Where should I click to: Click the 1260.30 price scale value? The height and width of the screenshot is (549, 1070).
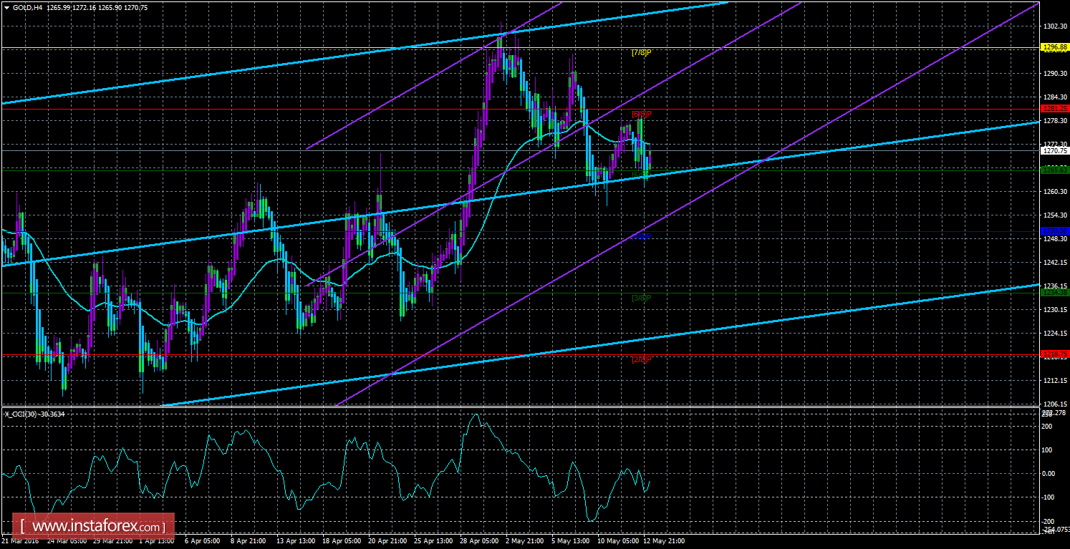(1056, 192)
